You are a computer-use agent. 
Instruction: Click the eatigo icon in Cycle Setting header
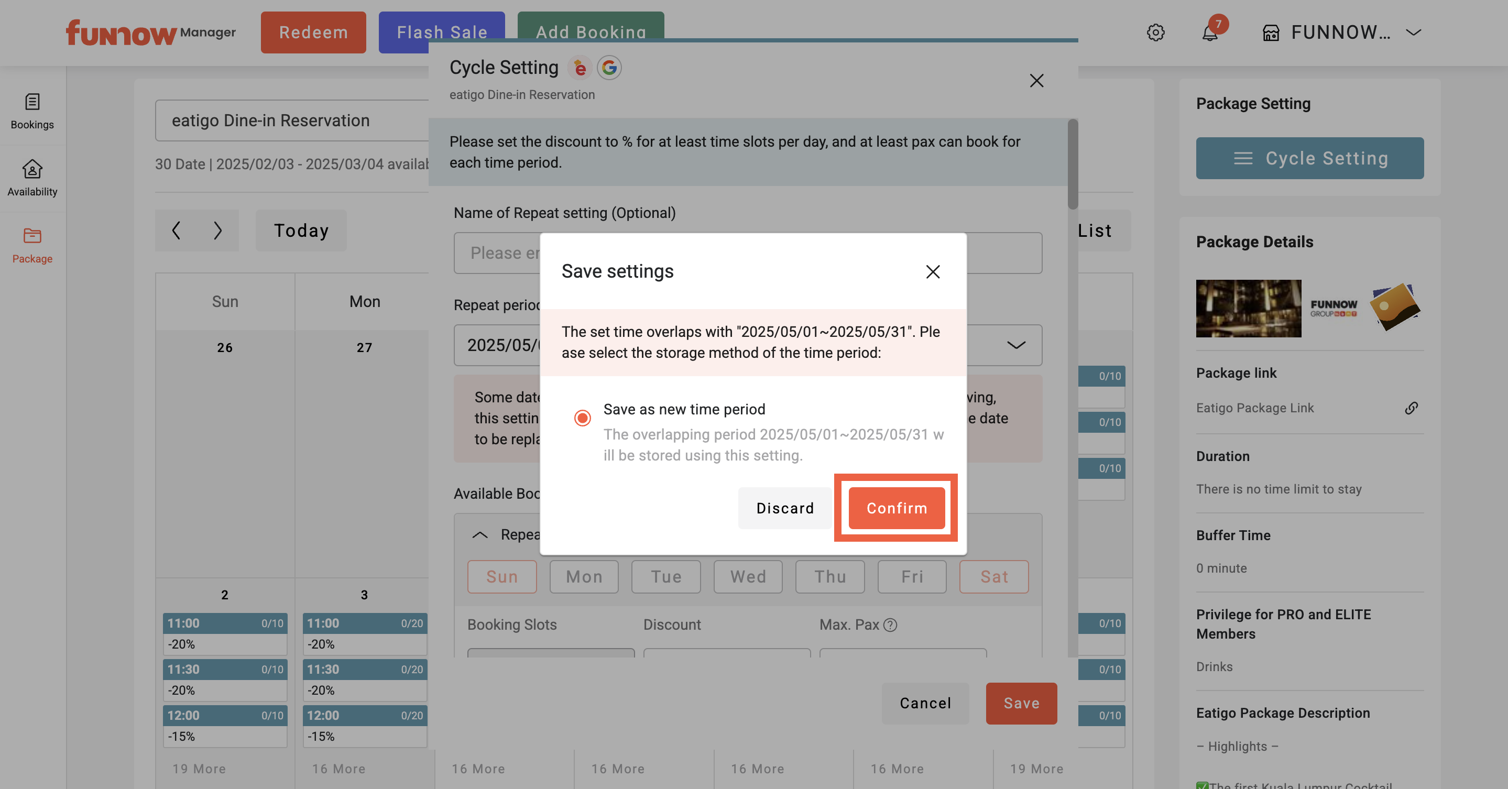click(x=580, y=68)
